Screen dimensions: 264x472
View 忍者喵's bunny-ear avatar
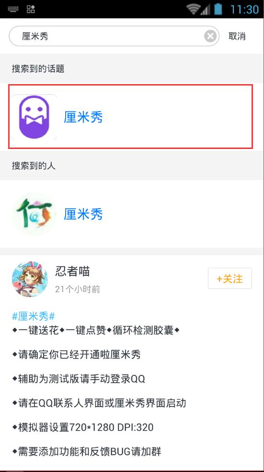click(x=30, y=279)
